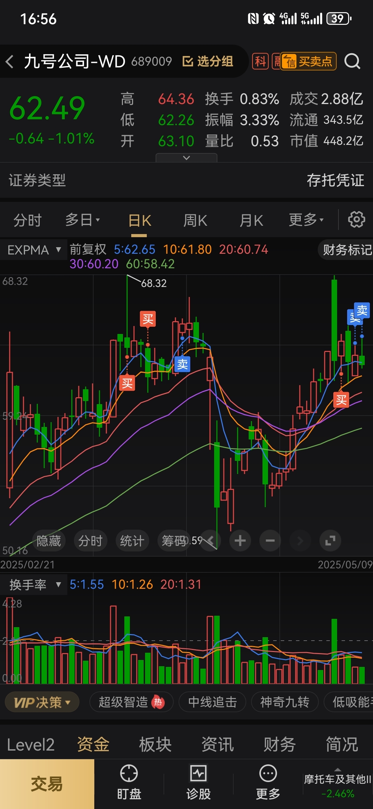Tap the 68.32 high price label
Image resolution: width=373 pixels, height=809 pixels.
[x=154, y=283]
